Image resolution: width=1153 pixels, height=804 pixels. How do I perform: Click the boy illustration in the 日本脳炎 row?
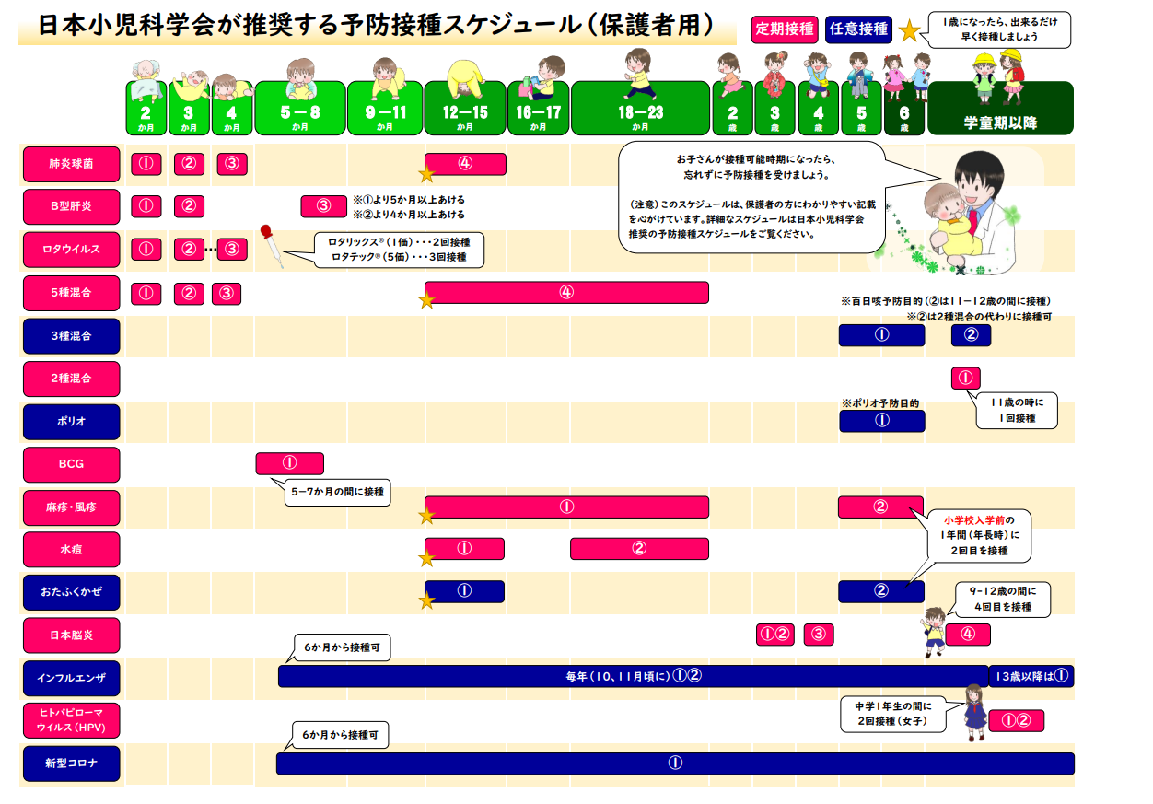[x=934, y=632]
